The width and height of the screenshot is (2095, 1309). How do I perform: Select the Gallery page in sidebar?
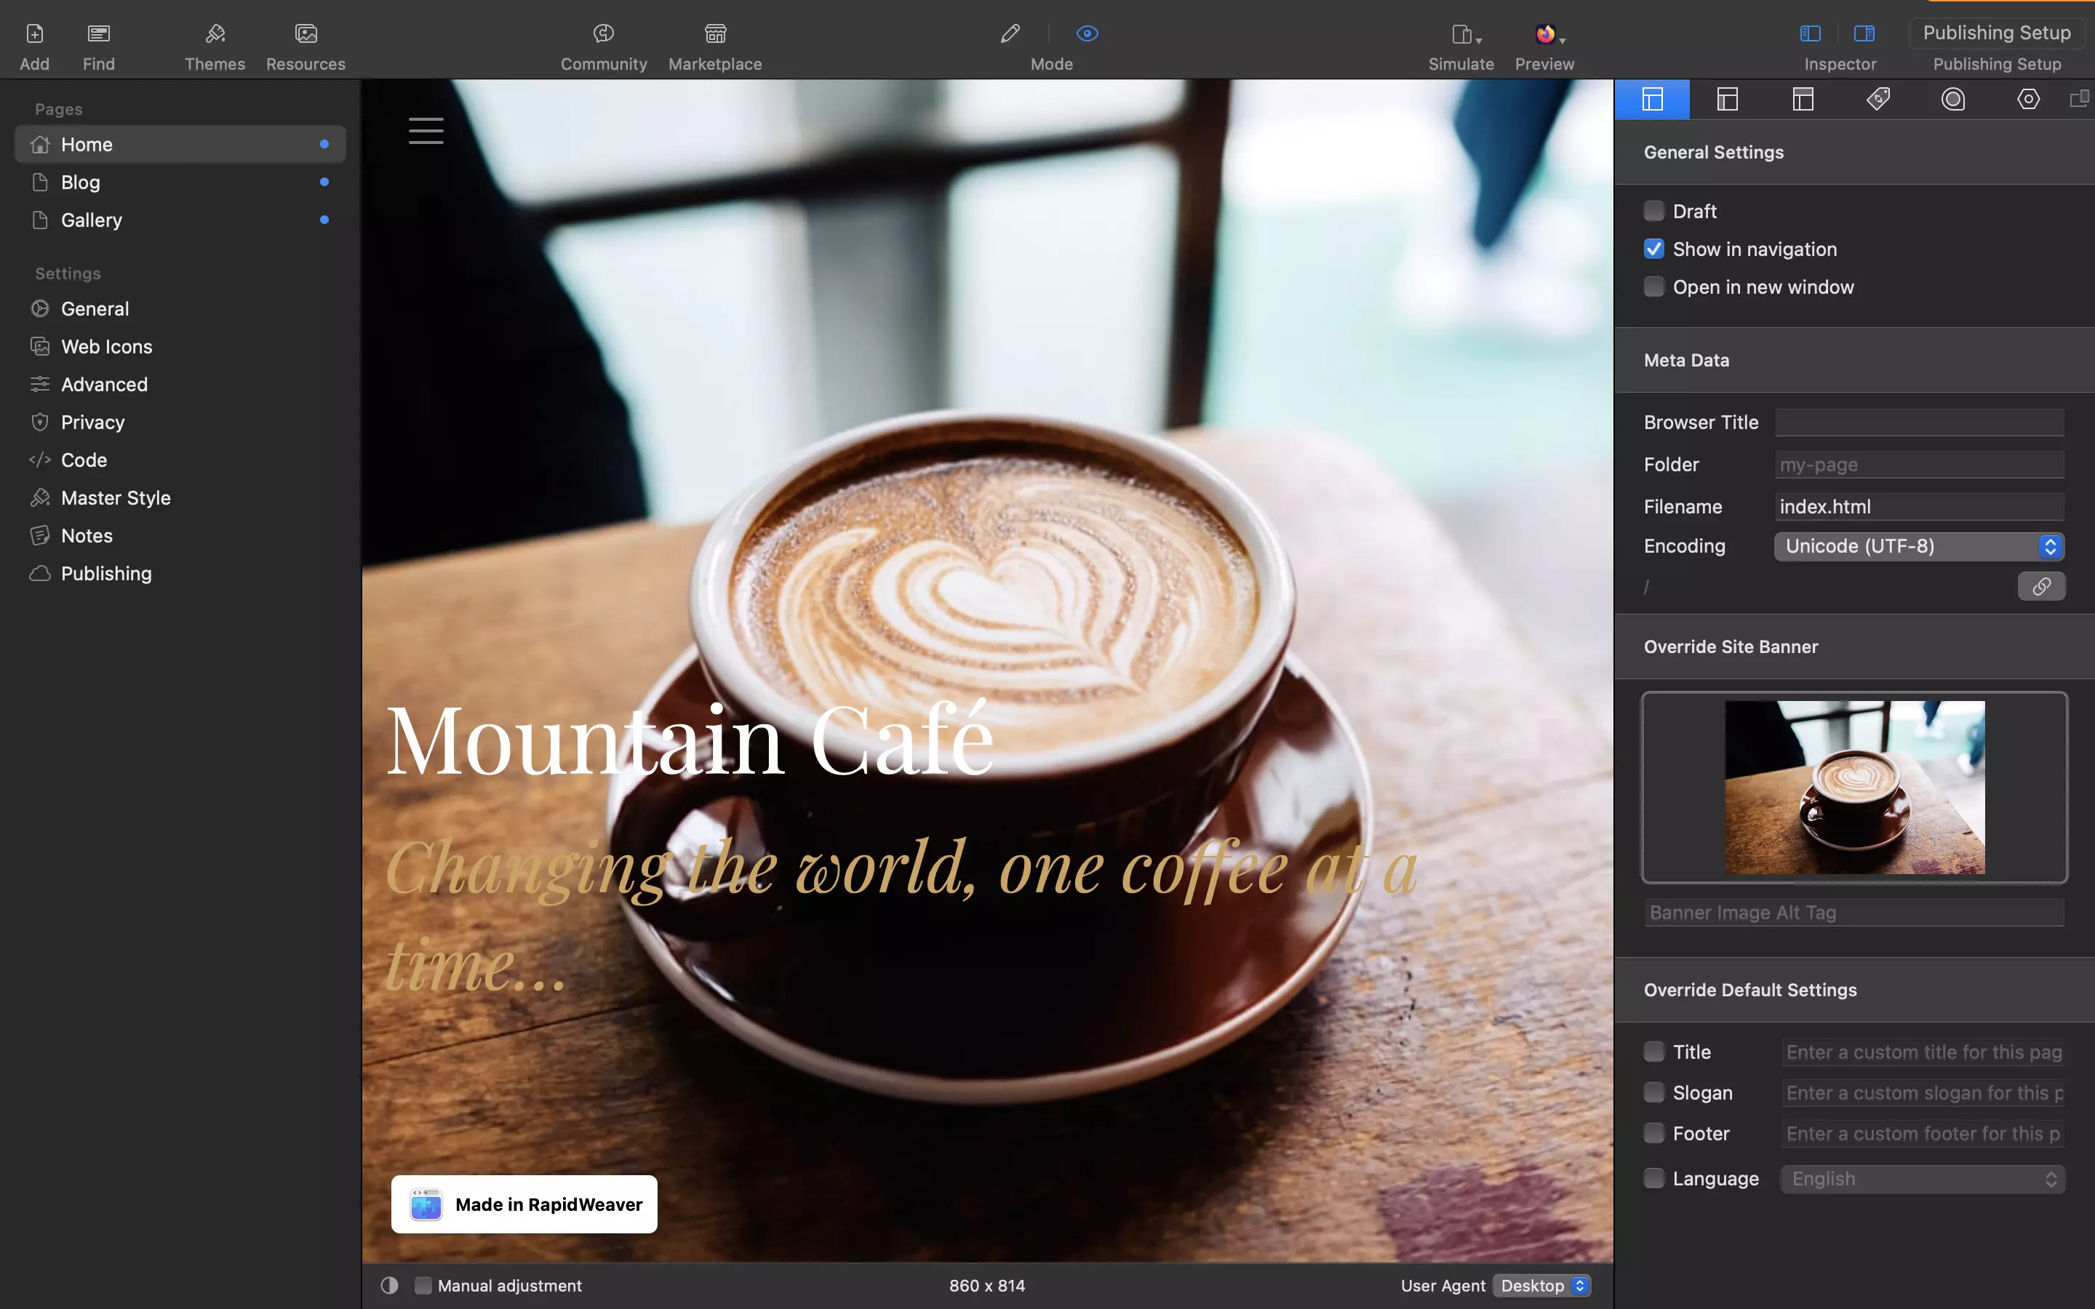point(90,219)
